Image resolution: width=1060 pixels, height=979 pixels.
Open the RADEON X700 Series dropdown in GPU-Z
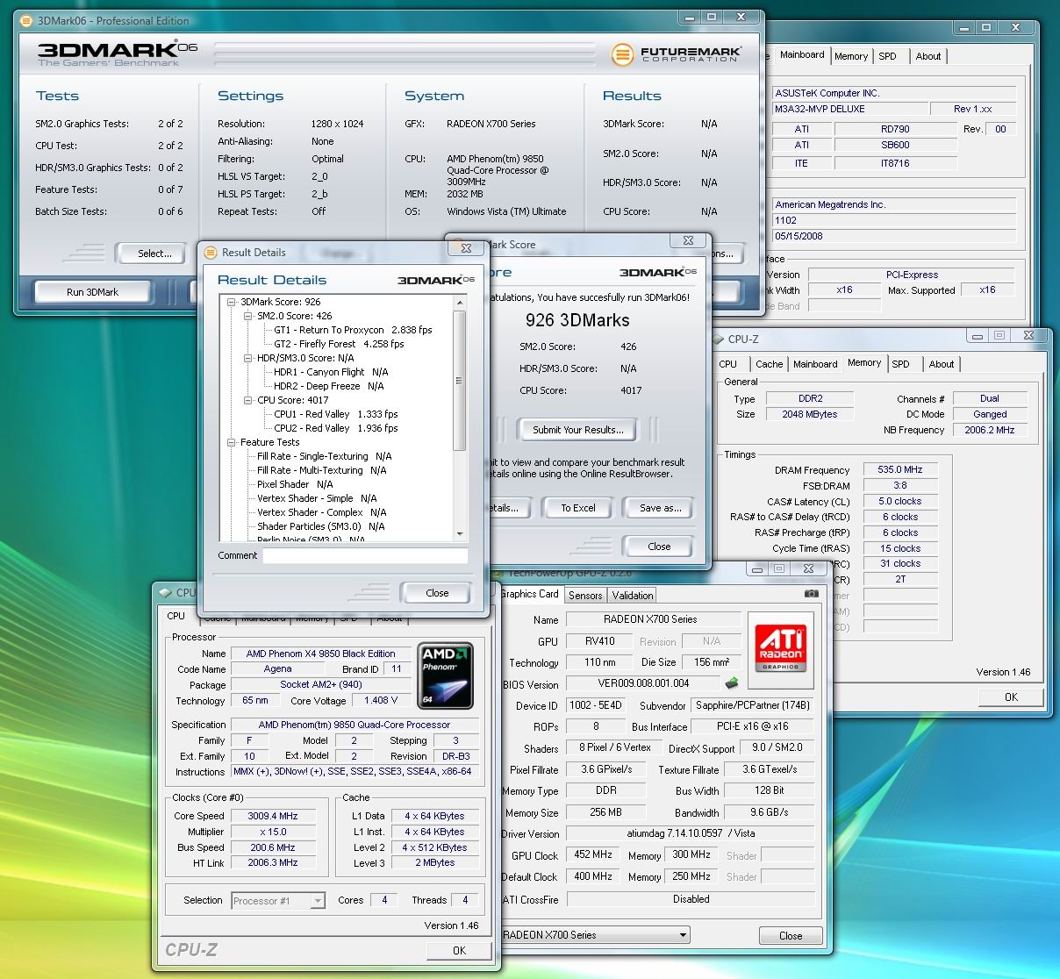pos(683,935)
